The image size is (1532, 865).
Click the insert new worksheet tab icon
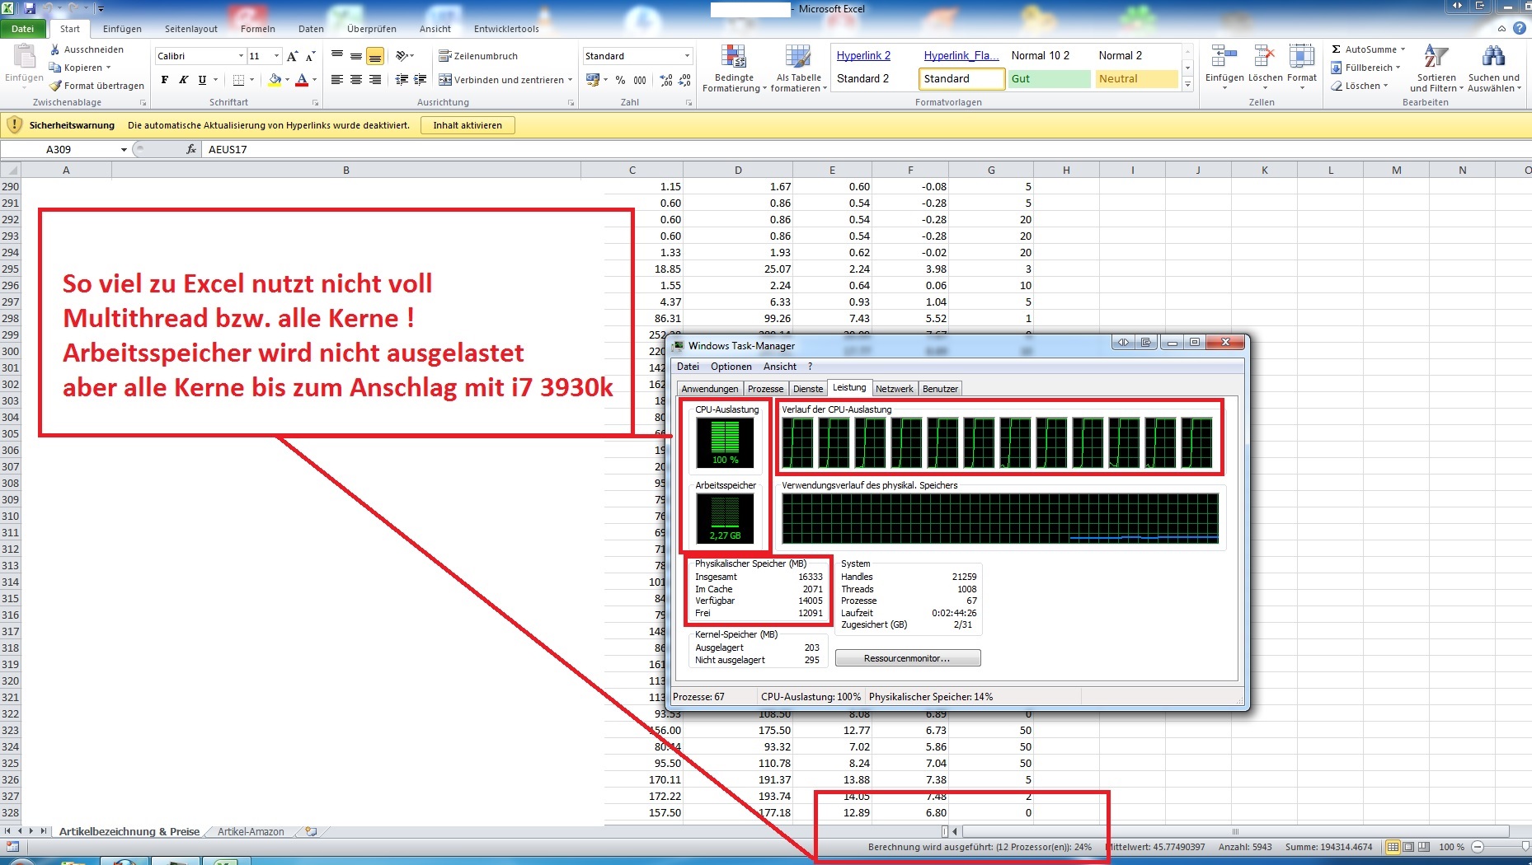coord(311,832)
